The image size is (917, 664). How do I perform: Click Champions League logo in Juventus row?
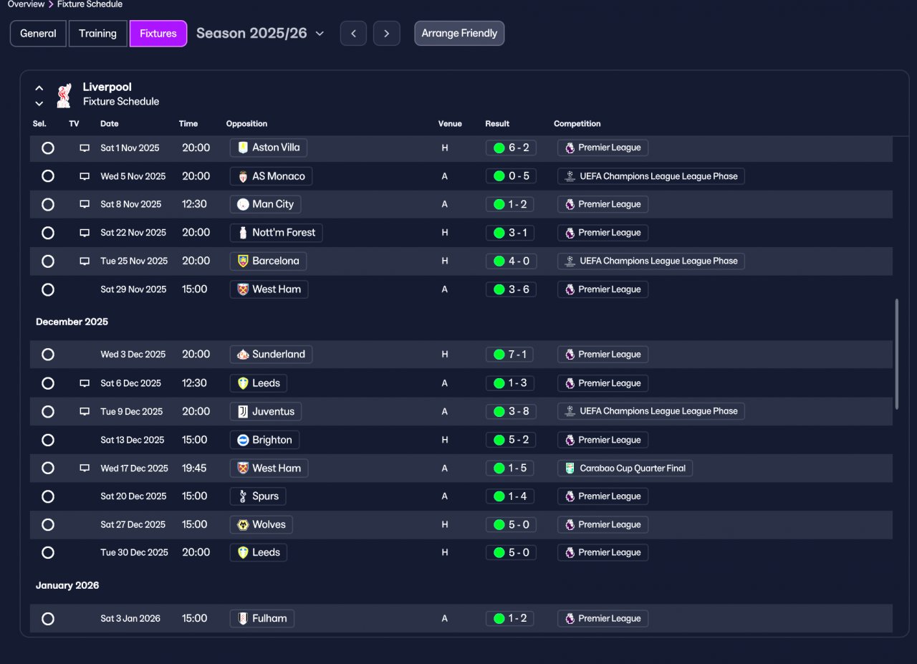pyautogui.click(x=570, y=411)
